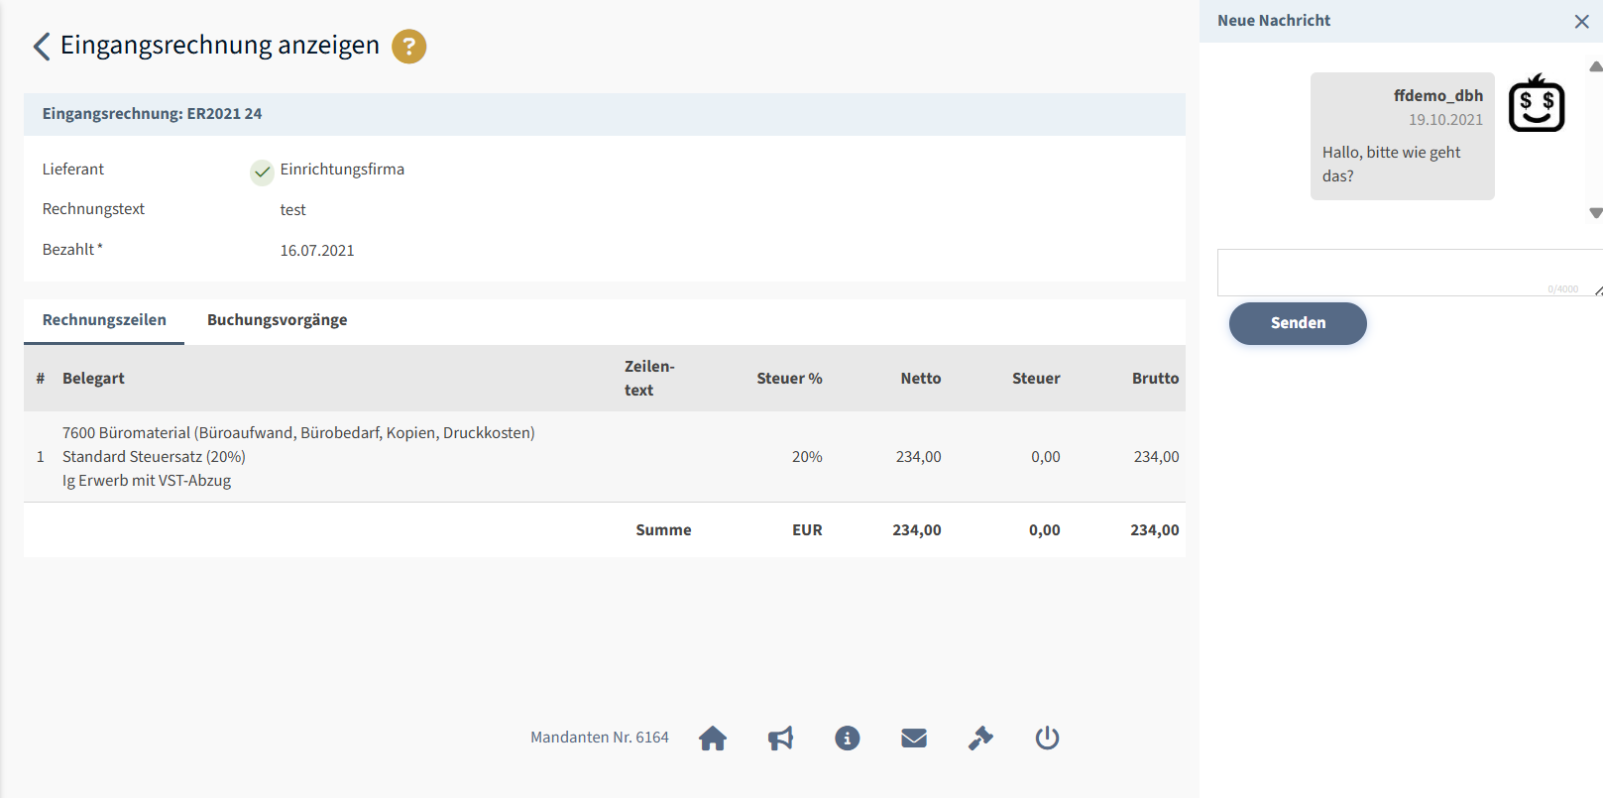
Task: Open announcements with the megaphone icon
Action: click(x=780, y=738)
